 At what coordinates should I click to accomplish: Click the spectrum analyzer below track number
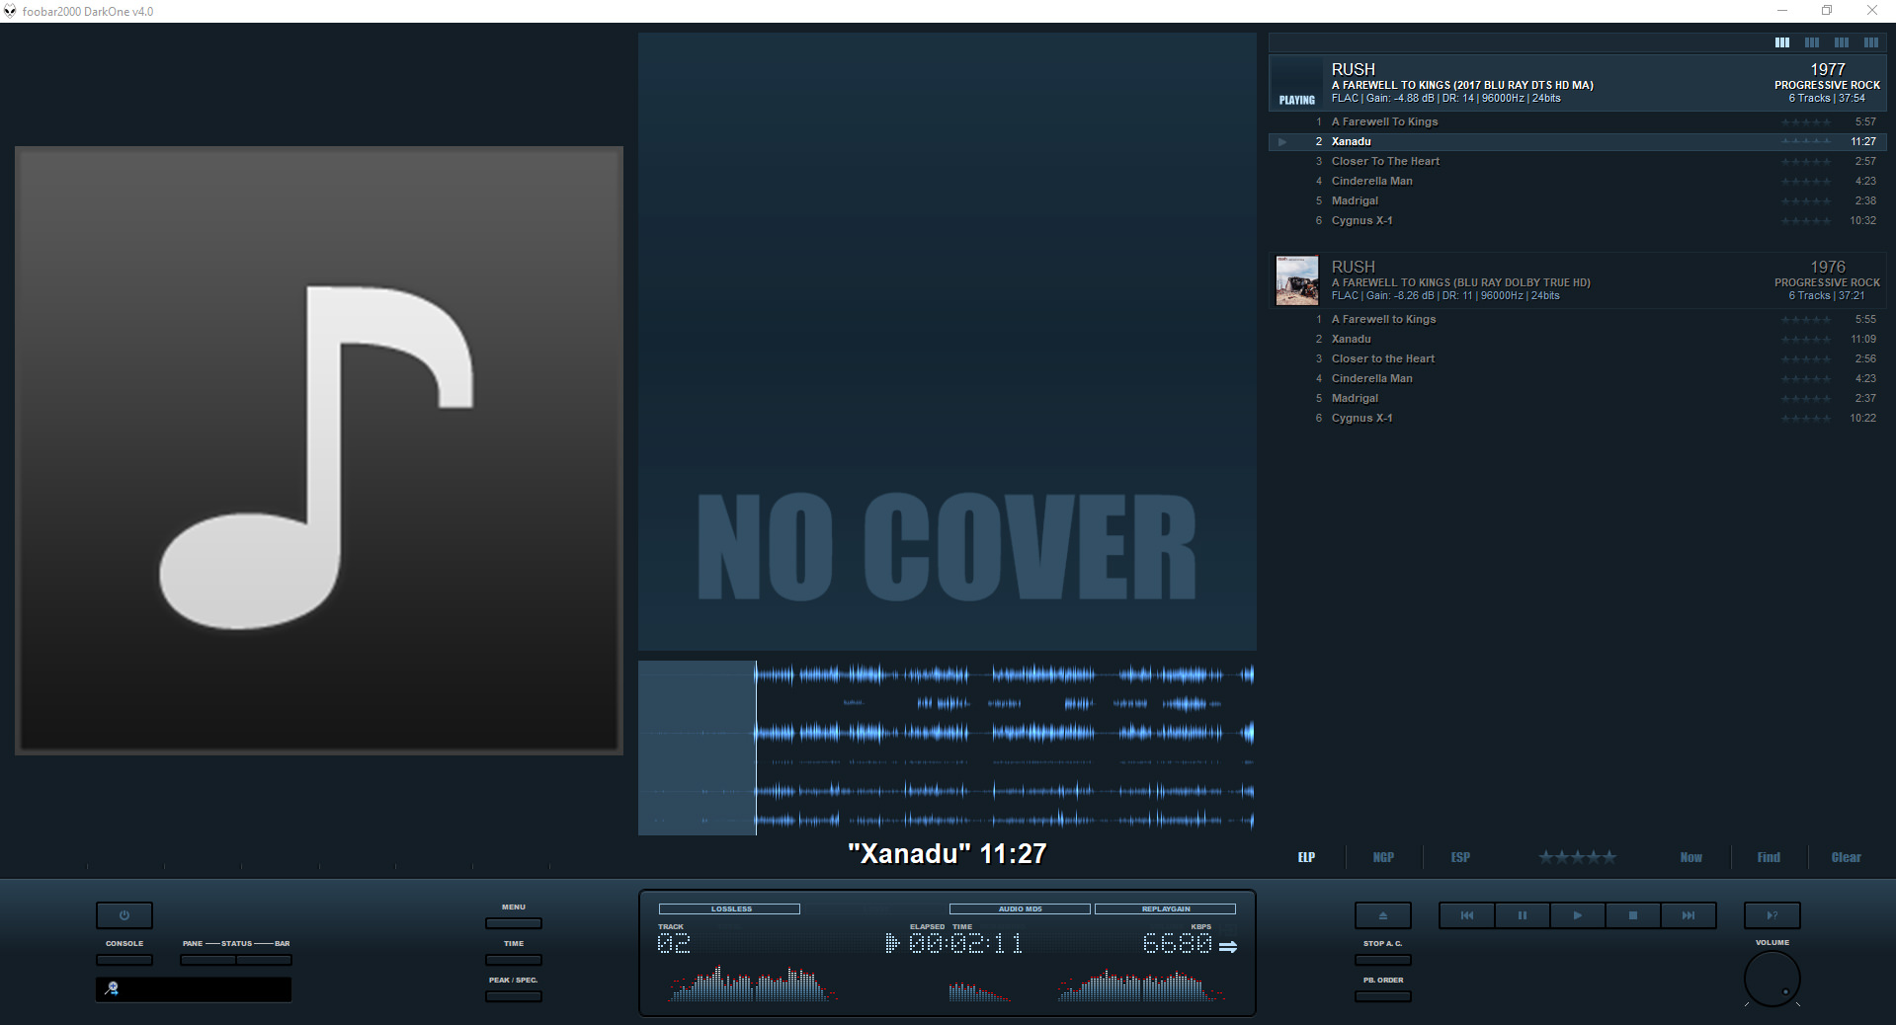(752, 984)
